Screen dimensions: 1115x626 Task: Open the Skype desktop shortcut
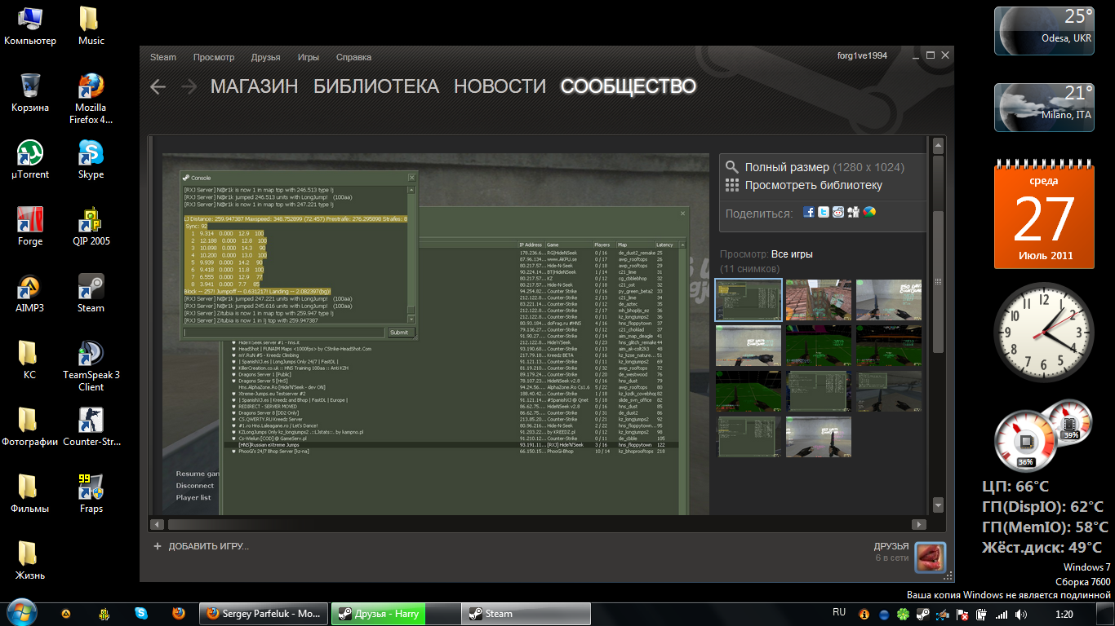pyautogui.click(x=91, y=159)
